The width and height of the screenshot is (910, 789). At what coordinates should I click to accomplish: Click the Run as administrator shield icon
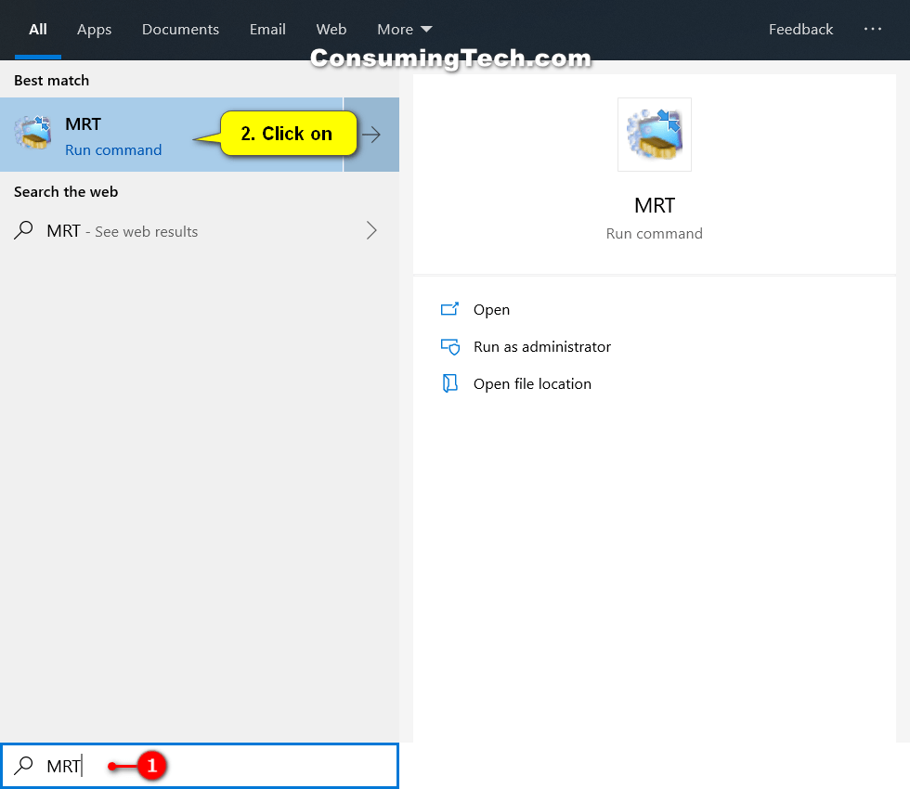(x=451, y=346)
